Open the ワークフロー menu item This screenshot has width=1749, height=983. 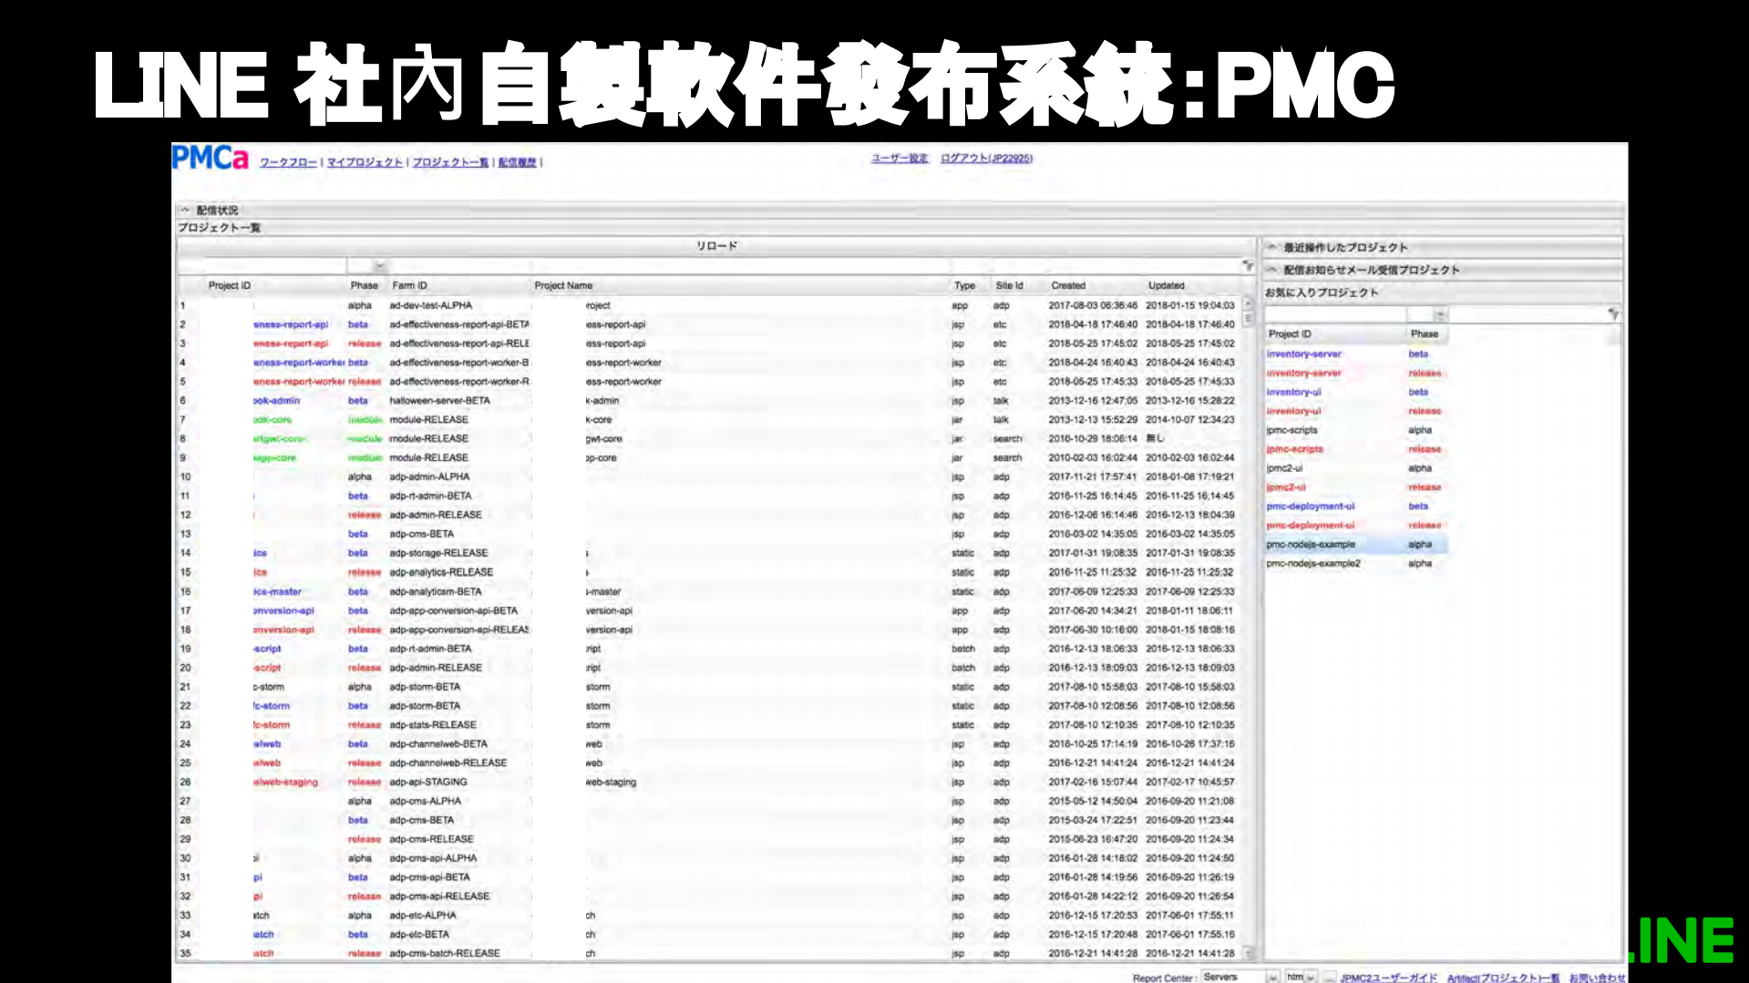pos(289,161)
